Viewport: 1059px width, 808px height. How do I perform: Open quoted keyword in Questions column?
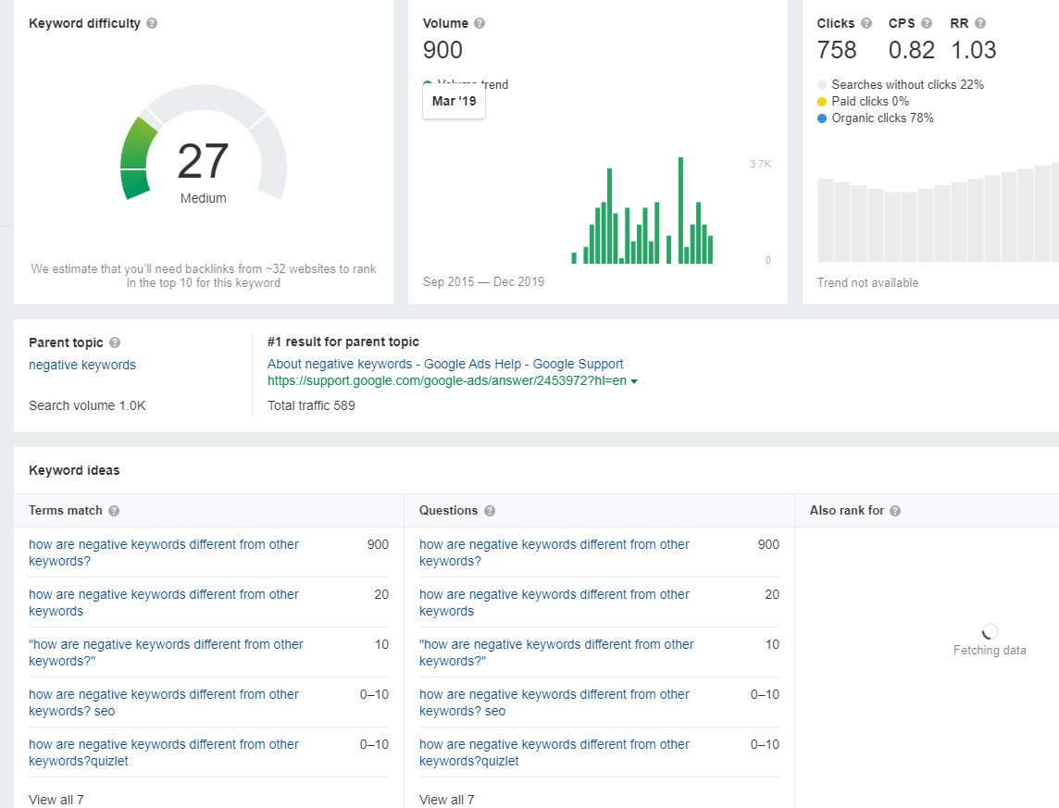click(x=556, y=653)
